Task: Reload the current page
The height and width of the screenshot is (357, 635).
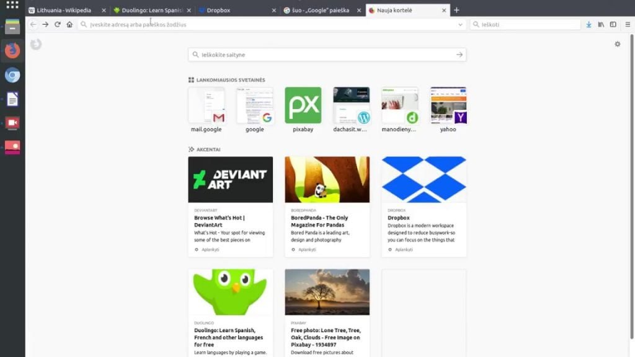Action: 58,25
